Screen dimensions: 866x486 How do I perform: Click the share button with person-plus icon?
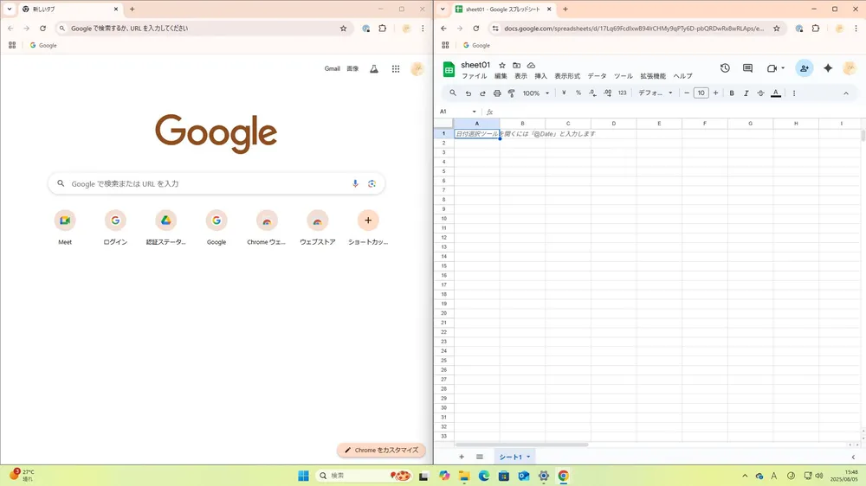(x=805, y=68)
